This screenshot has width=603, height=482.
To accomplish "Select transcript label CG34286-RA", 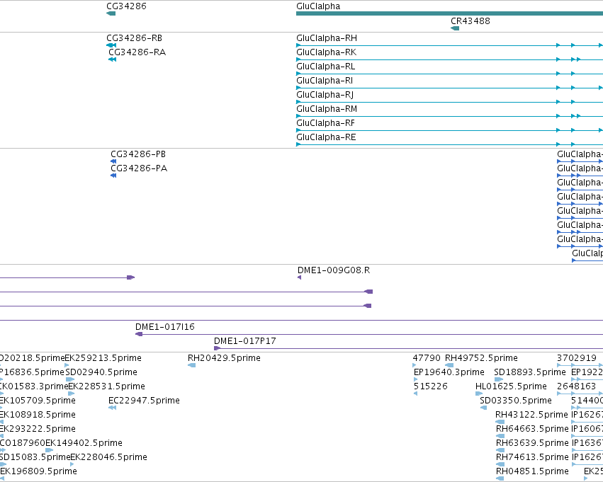I will 137,52.
